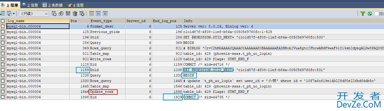
Task: Toggle the select-all header checkbox
Action: click(3, 21)
